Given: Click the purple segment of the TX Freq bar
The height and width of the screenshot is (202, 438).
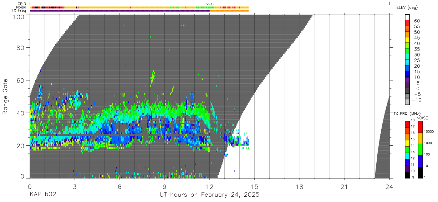Looking at the screenshot, I should [x=120, y=11].
